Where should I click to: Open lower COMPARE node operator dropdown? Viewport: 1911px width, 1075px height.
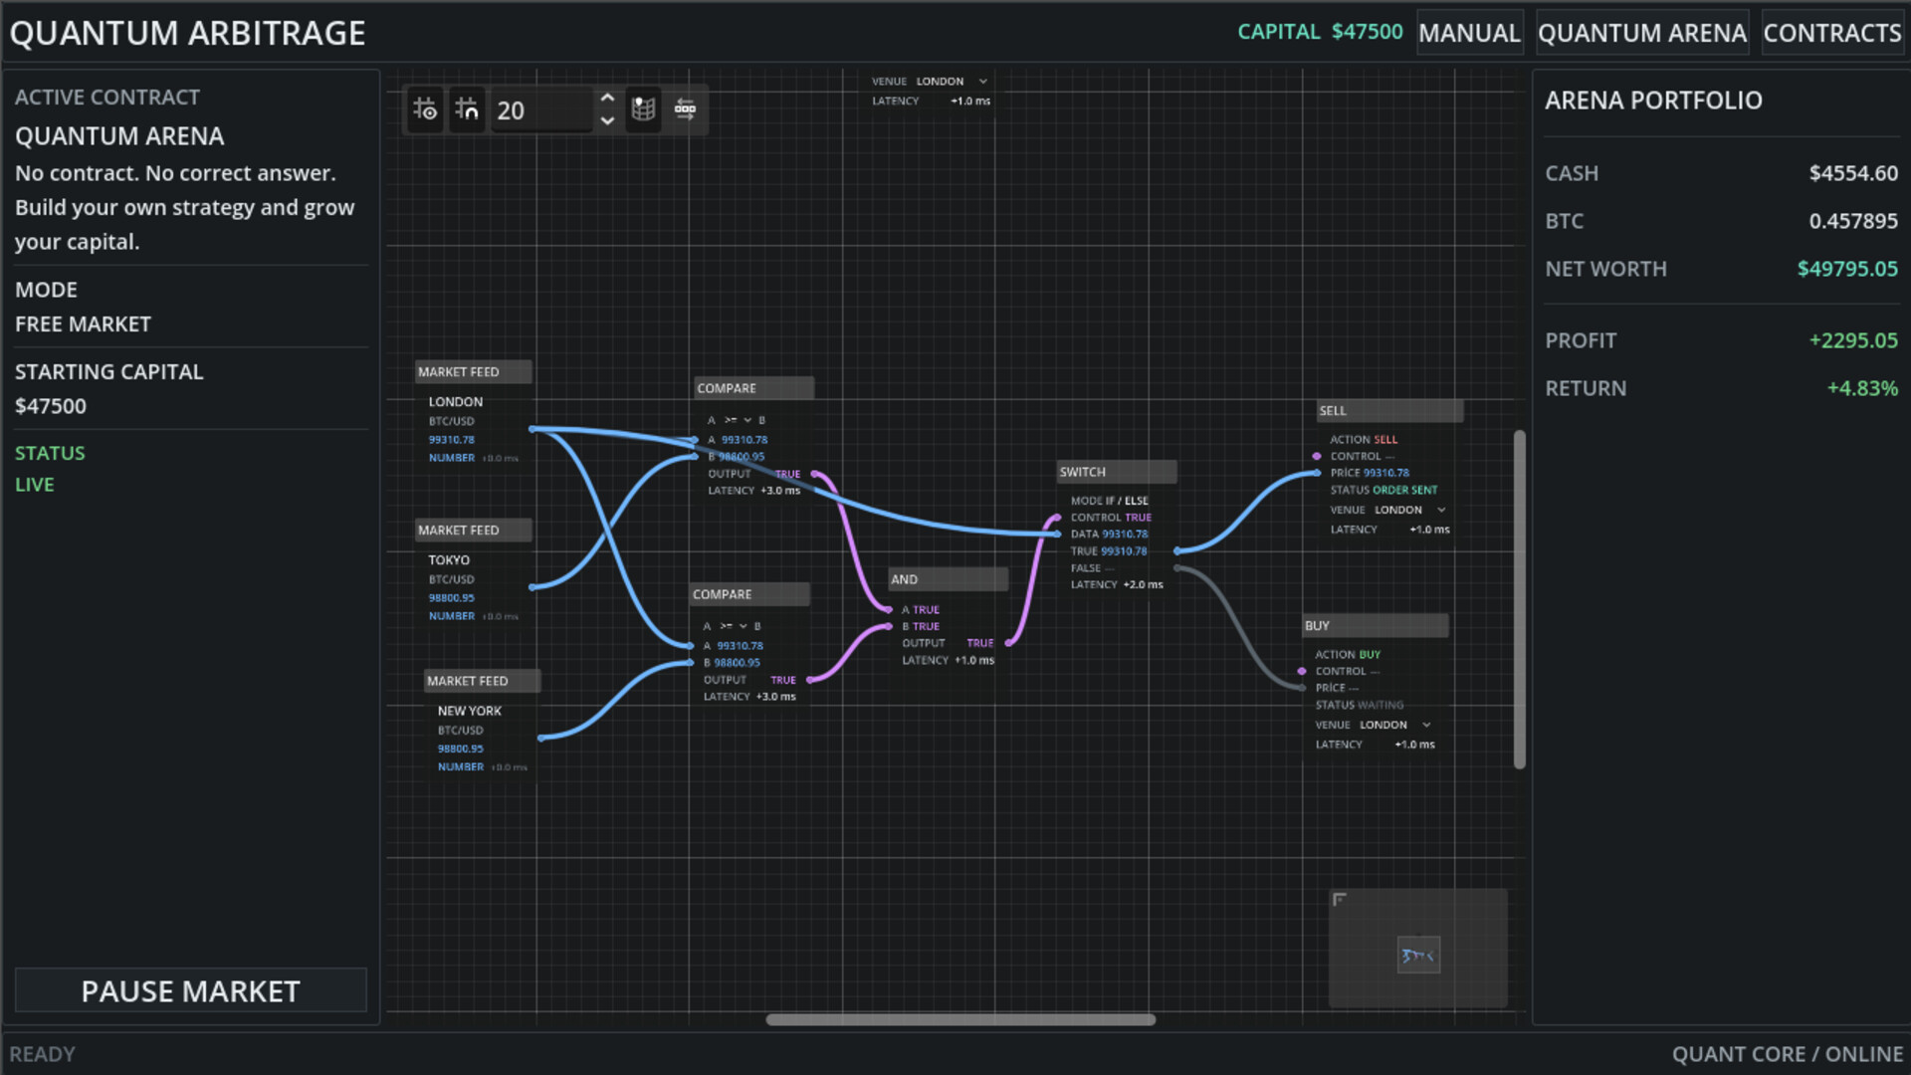[734, 626]
